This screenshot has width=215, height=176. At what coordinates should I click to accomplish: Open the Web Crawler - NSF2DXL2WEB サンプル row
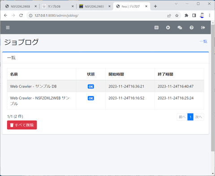(105, 101)
